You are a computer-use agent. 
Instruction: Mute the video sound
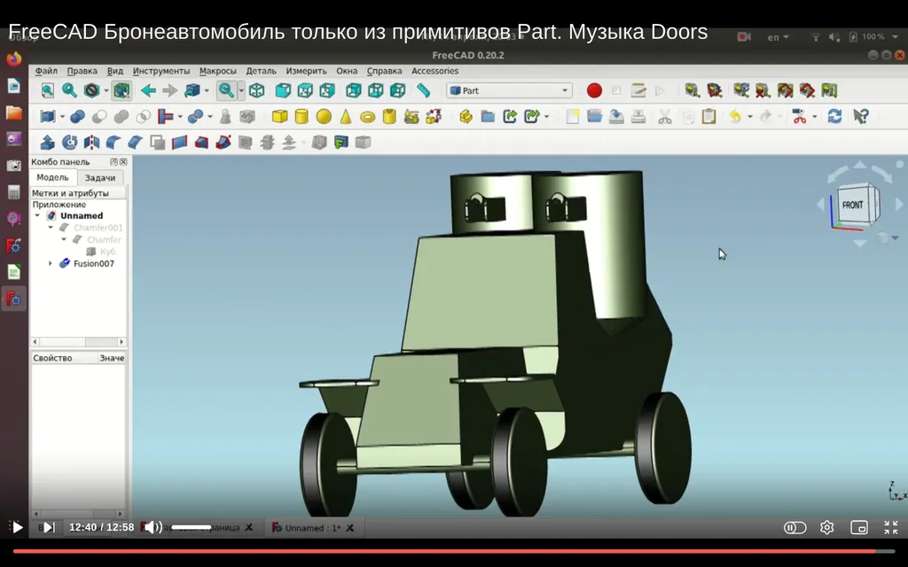coord(153,527)
